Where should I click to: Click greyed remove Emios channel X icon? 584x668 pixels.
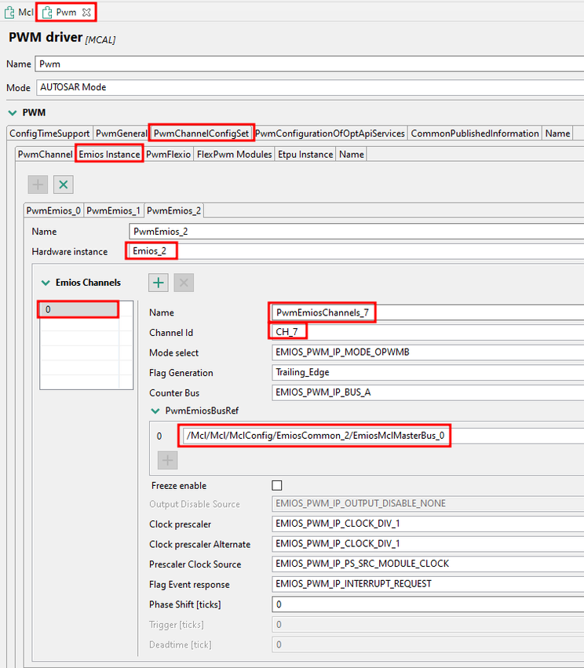(x=184, y=283)
